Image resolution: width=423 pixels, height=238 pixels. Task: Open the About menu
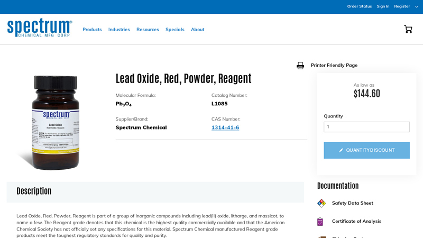pyautogui.click(x=197, y=30)
